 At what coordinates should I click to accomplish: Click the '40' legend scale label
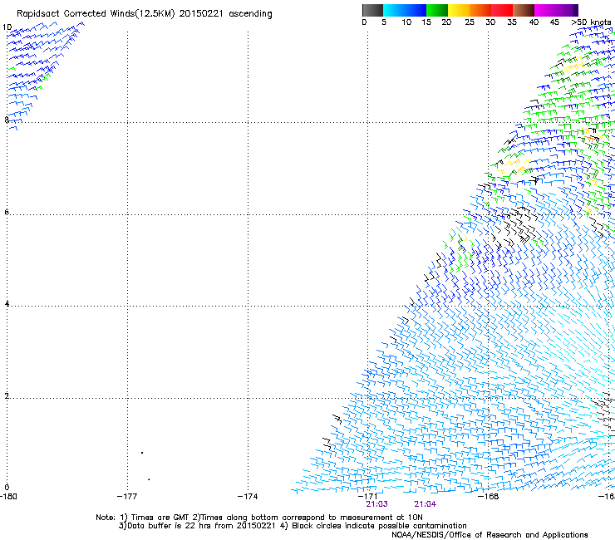click(x=534, y=22)
